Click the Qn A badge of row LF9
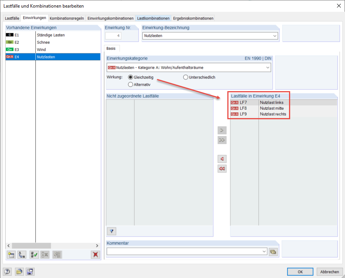 coord(235,114)
